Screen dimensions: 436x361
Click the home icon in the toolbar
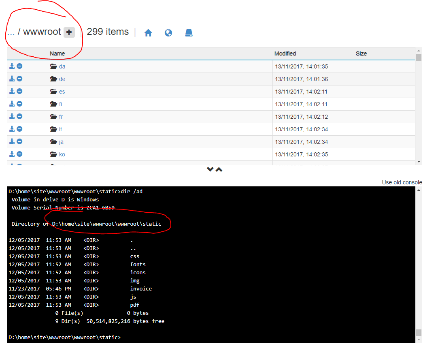[x=148, y=32]
